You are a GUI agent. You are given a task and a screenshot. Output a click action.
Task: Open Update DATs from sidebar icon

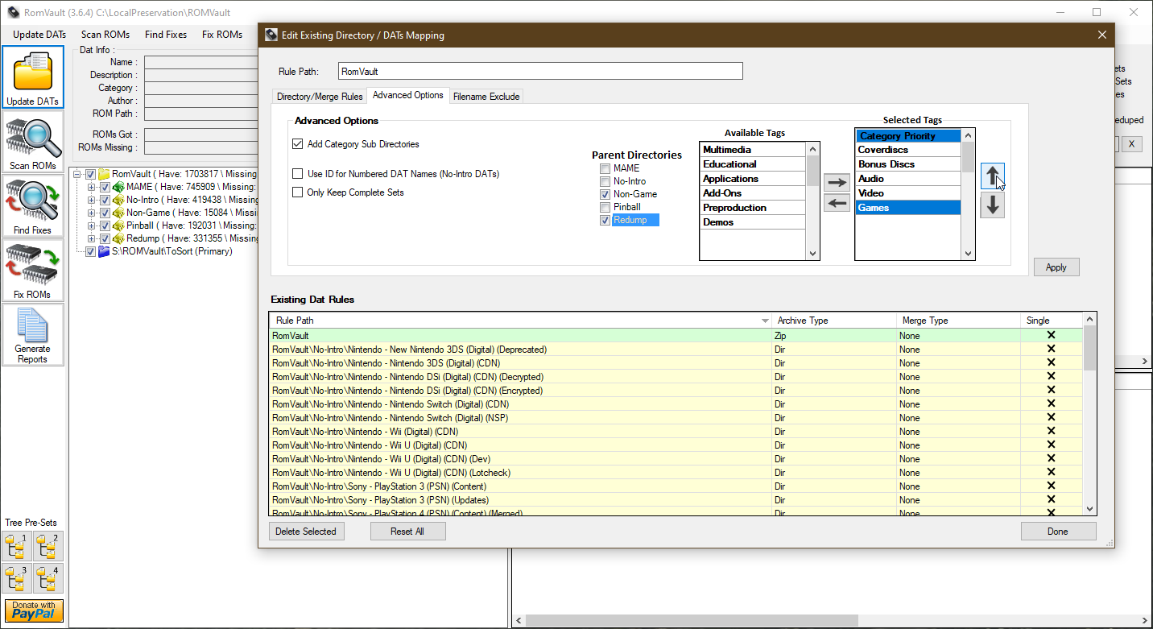[33, 78]
